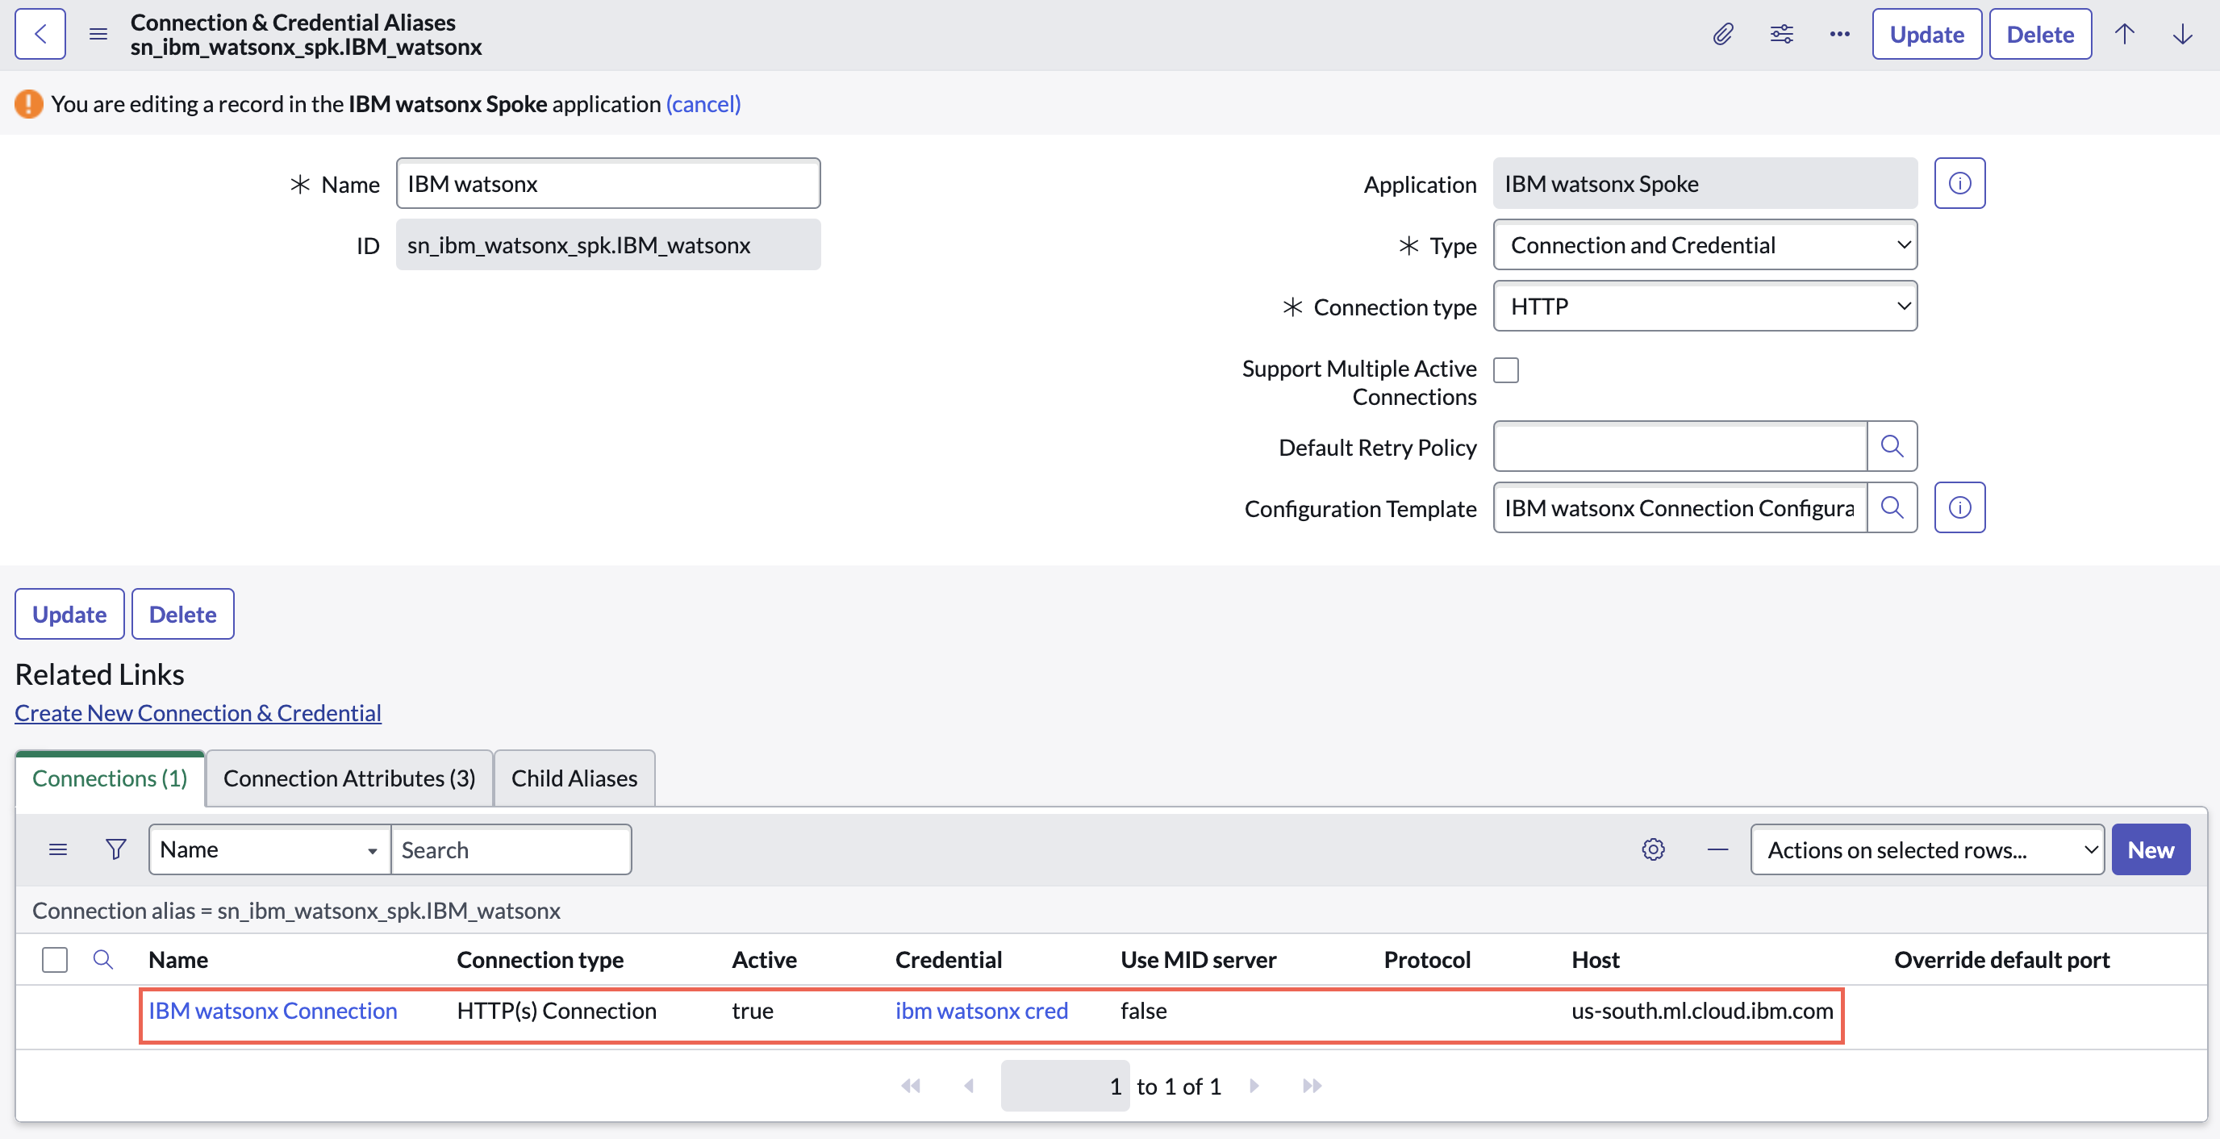Sort by the Name column header
Image resolution: width=2220 pixels, height=1139 pixels.
coord(178,959)
